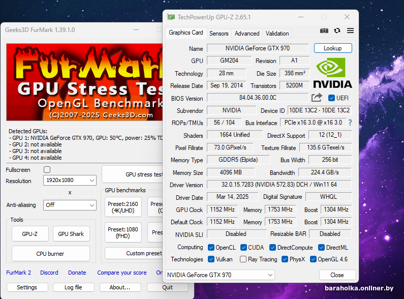The width and height of the screenshot is (404, 299).
Task: Click the Custom preset button
Action: [134, 253]
